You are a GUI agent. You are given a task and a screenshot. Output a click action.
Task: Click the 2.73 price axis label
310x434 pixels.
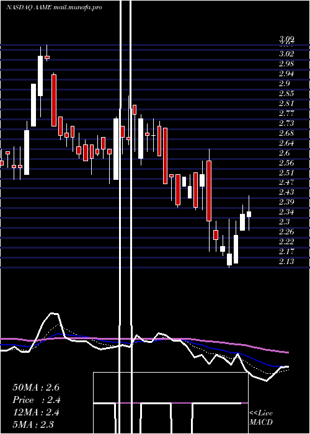[x=286, y=123]
